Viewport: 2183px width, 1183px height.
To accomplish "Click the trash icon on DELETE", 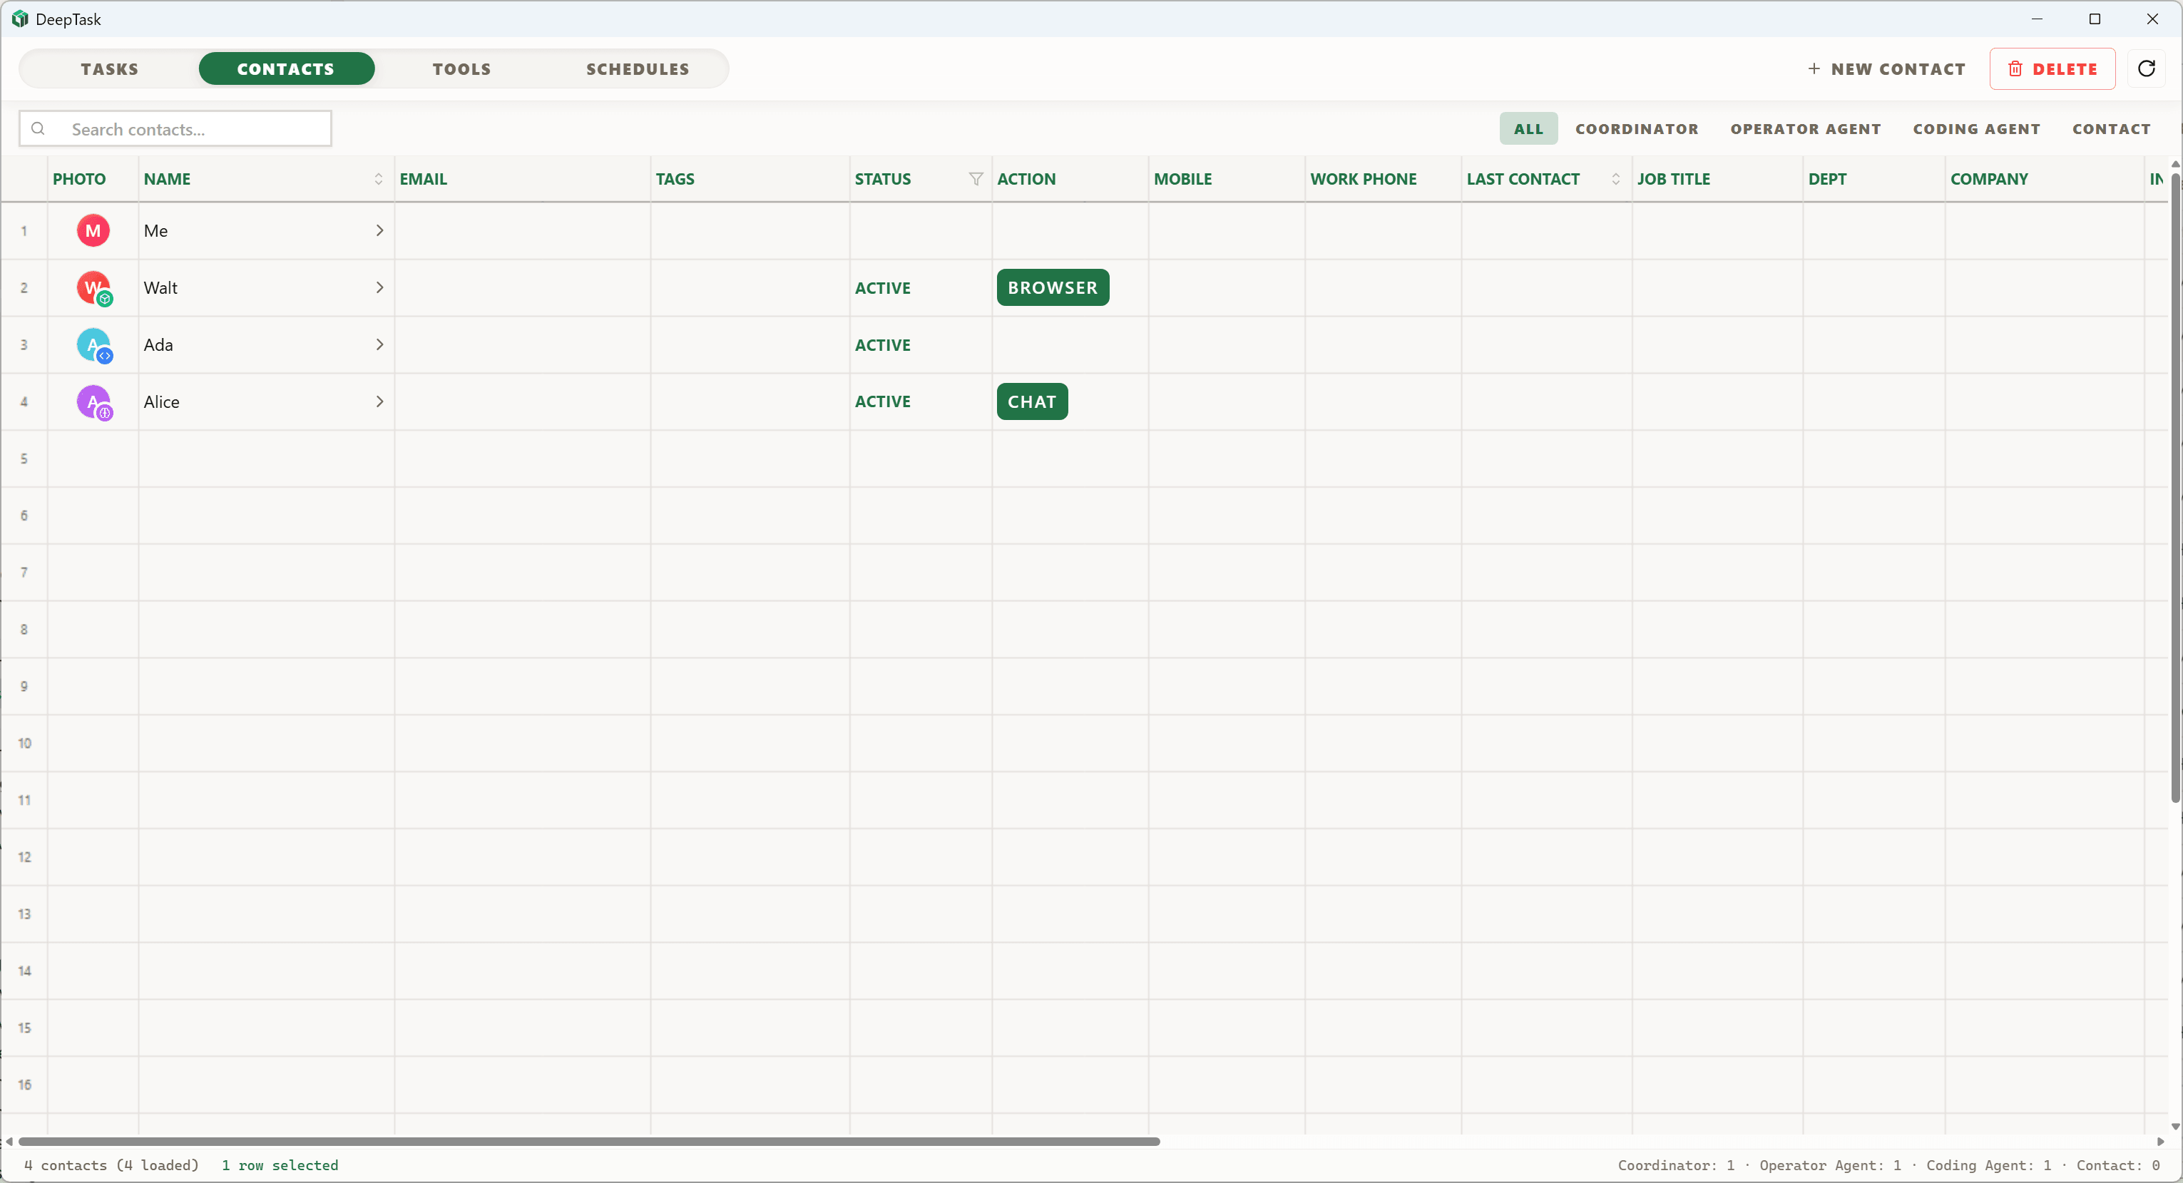I will click(x=2017, y=68).
